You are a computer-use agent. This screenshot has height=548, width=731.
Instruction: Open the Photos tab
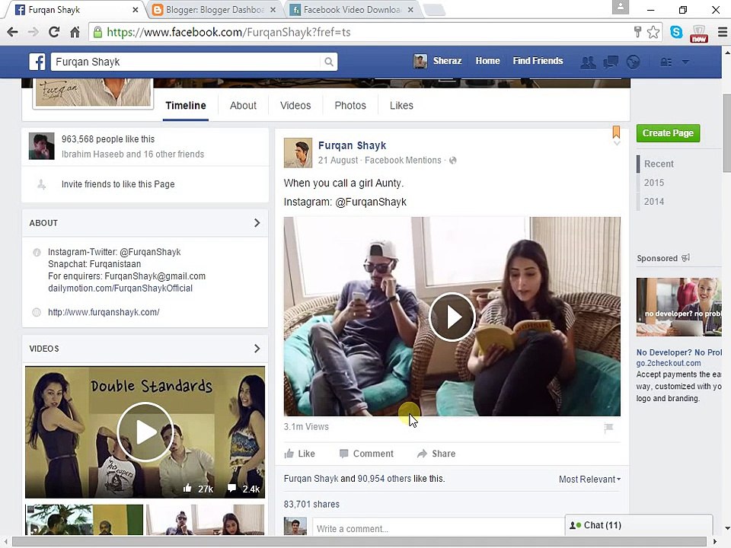[350, 105]
